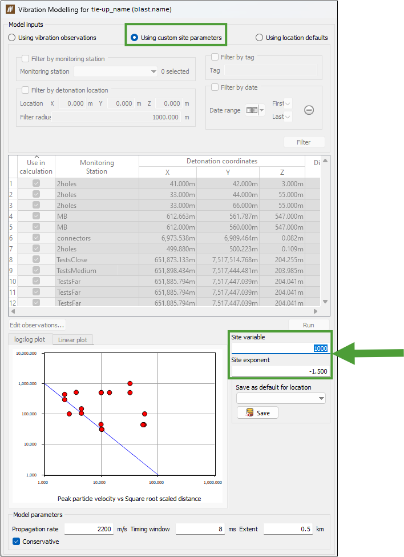
Task: Click horizontal scrollbar left arrow
Action: point(13,311)
